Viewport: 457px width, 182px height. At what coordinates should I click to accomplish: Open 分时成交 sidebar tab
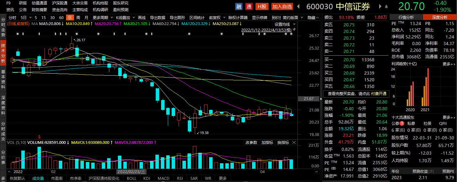coord(3,131)
